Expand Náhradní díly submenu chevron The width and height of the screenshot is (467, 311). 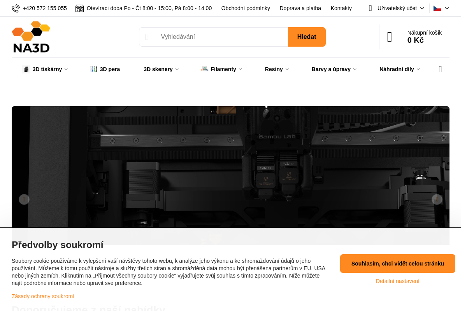418,69
